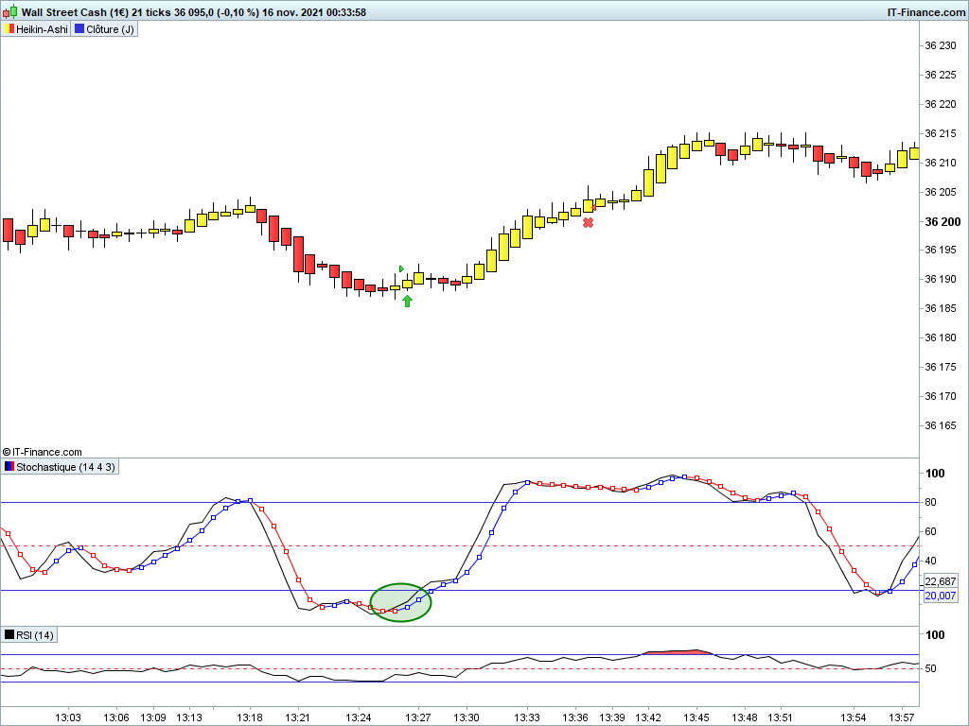969x726 pixels.
Task: Click the blue Clôture color swatch
Action: pos(79,29)
